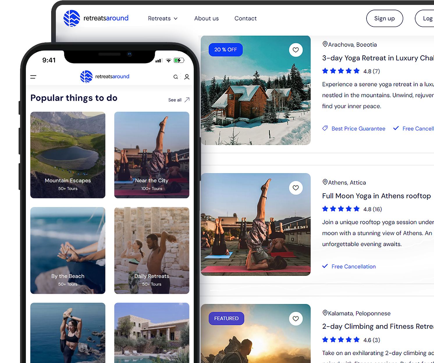This screenshot has width=434, height=363.
Task: Click the Kalamata, Peloponnese location text
Action: pyautogui.click(x=359, y=313)
